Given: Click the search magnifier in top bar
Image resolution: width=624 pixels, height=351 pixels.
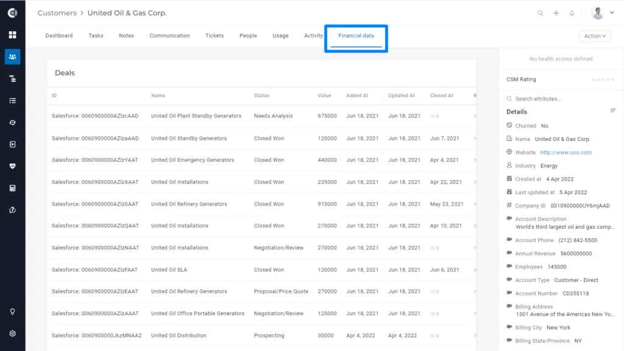Looking at the screenshot, I should (540, 13).
